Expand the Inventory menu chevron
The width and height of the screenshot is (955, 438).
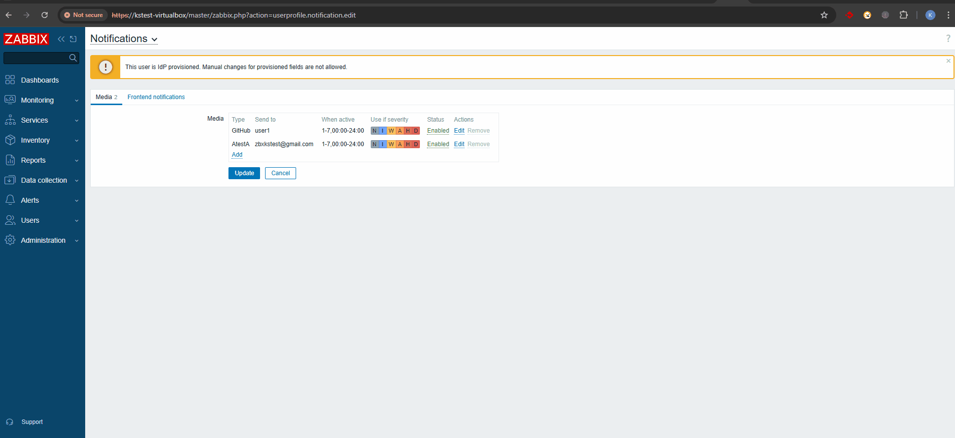click(x=77, y=140)
